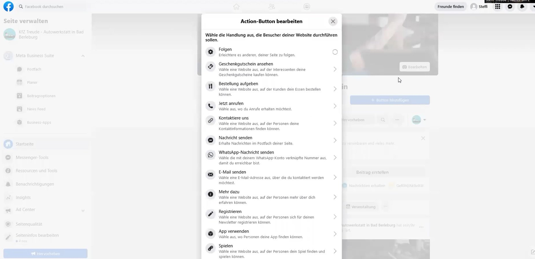Open the Friends icon in top navigation

coord(272,7)
